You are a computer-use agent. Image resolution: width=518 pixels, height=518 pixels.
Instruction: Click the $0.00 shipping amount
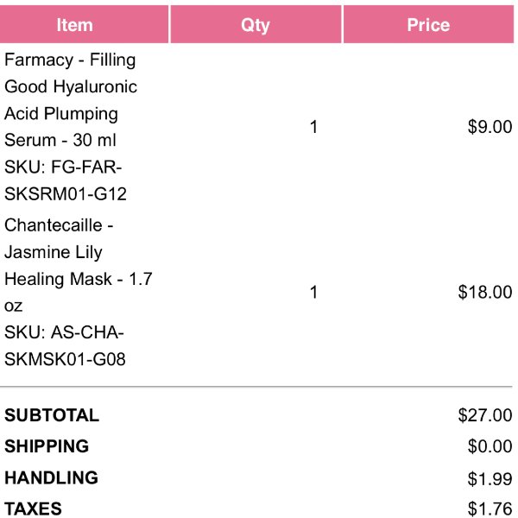(x=490, y=446)
